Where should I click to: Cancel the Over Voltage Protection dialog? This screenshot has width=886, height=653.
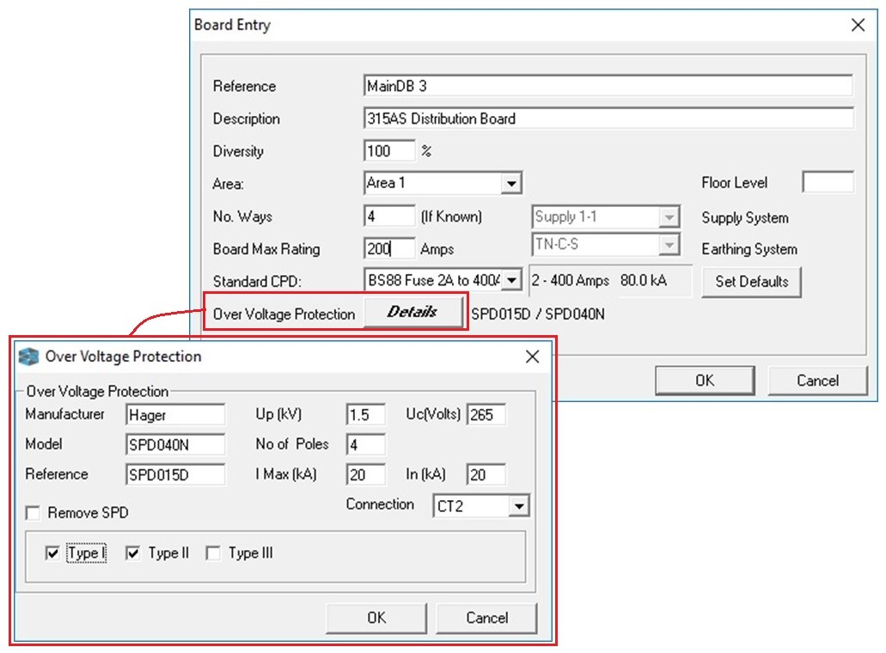click(x=486, y=618)
